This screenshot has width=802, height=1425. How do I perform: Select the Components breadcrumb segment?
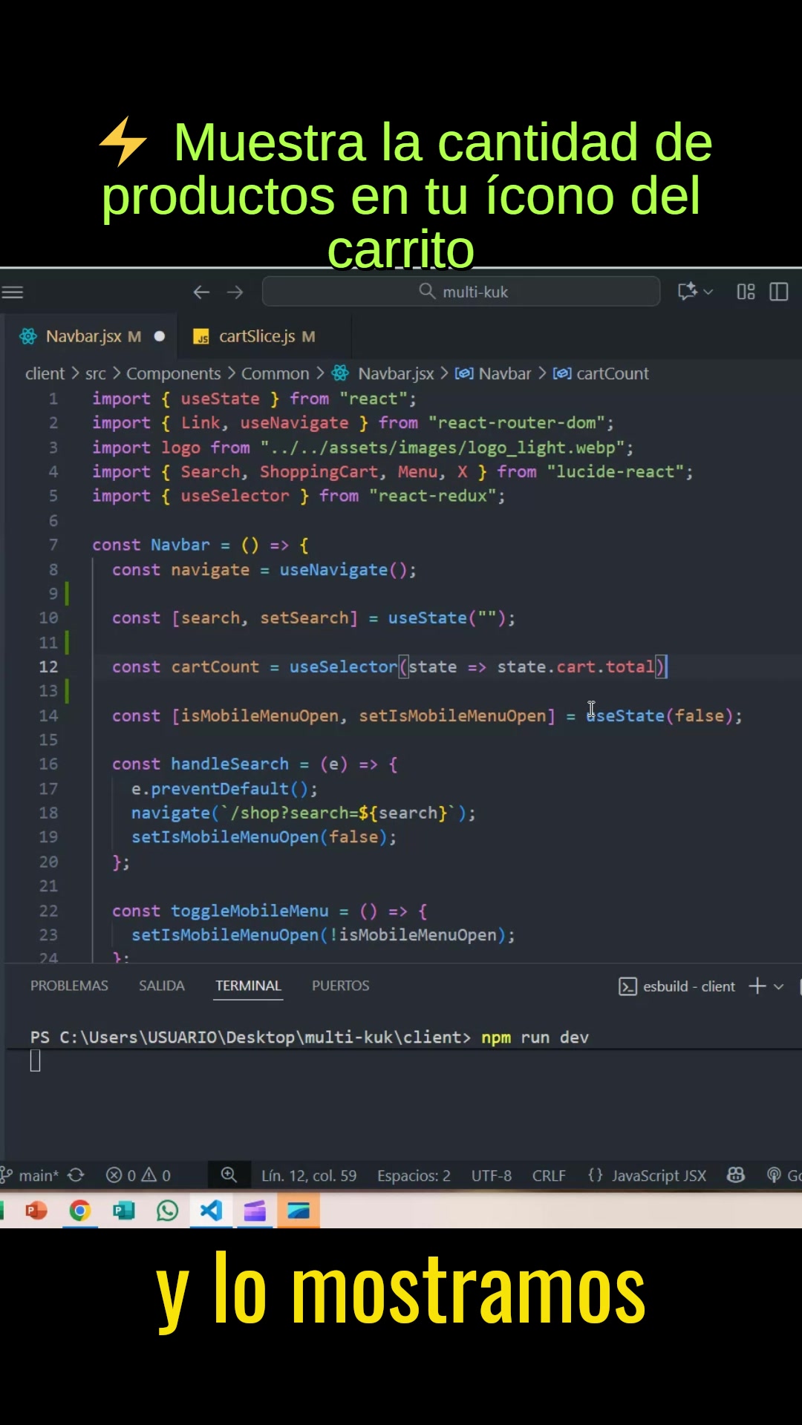(x=174, y=373)
